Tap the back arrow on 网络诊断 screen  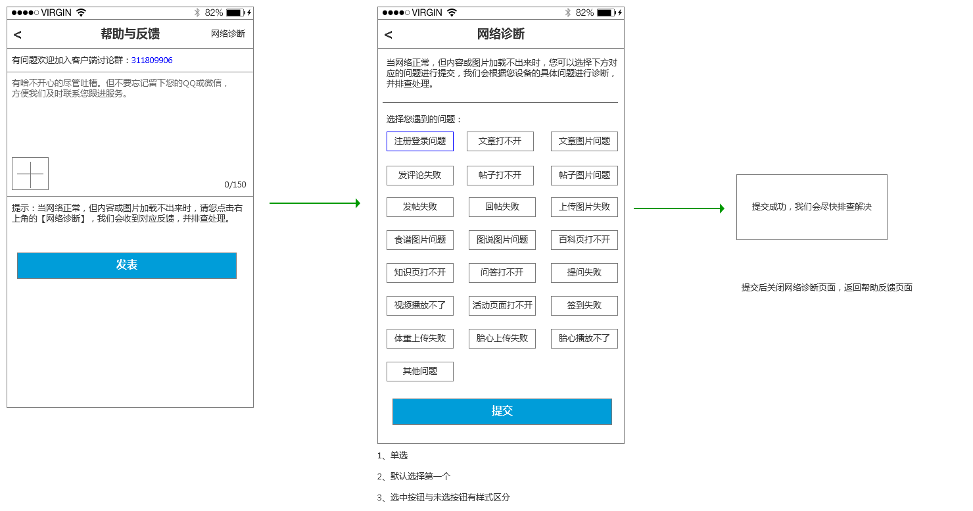(x=389, y=35)
